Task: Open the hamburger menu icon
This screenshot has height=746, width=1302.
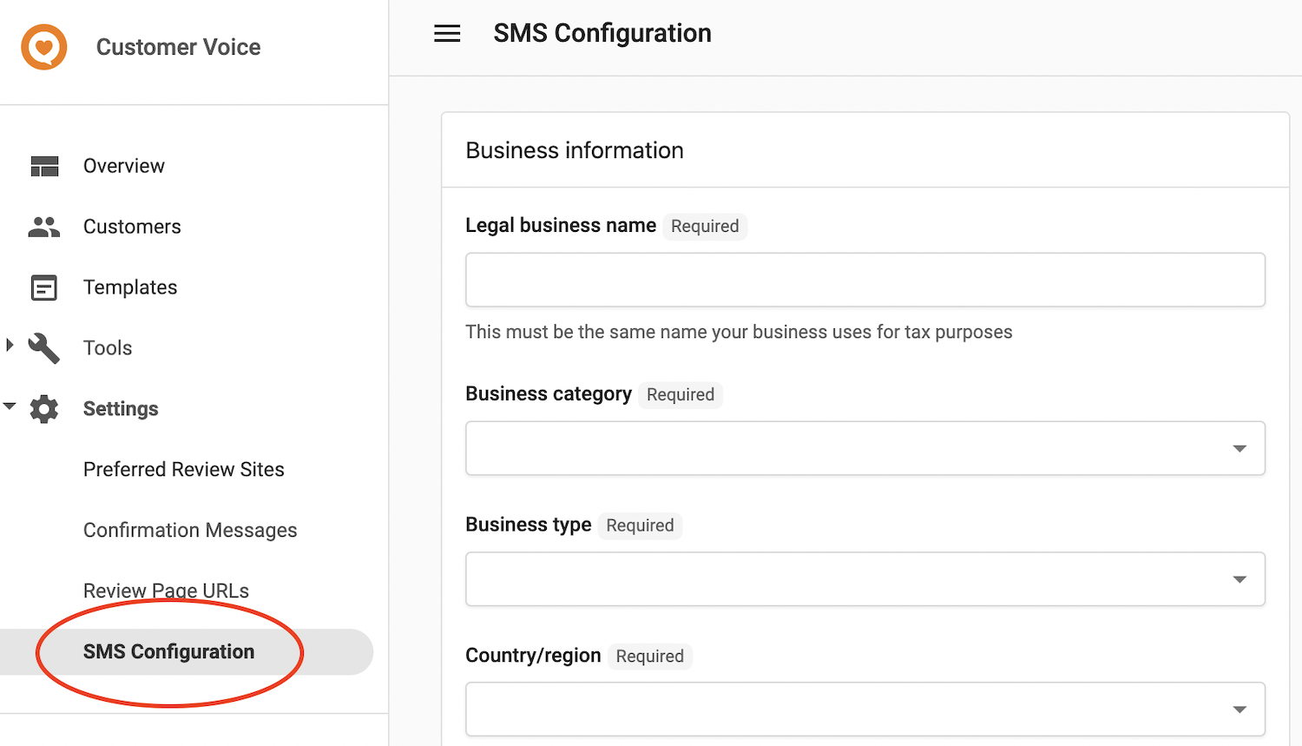Action: tap(447, 34)
